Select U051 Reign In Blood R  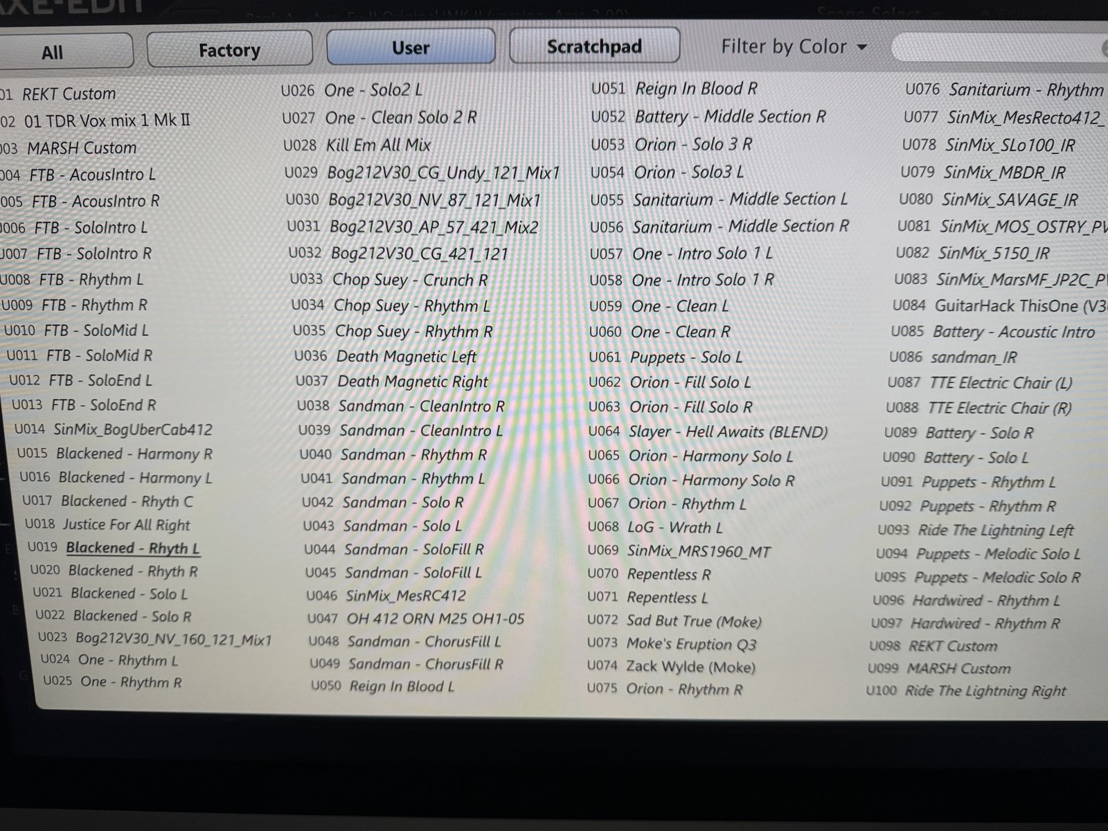point(674,89)
